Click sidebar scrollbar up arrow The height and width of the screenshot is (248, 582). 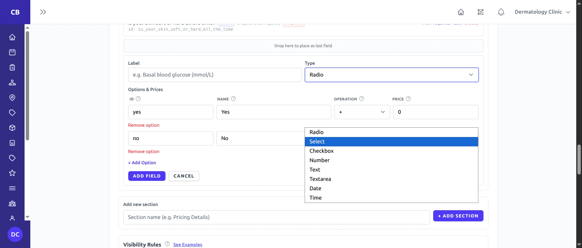click(x=27, y=28)
